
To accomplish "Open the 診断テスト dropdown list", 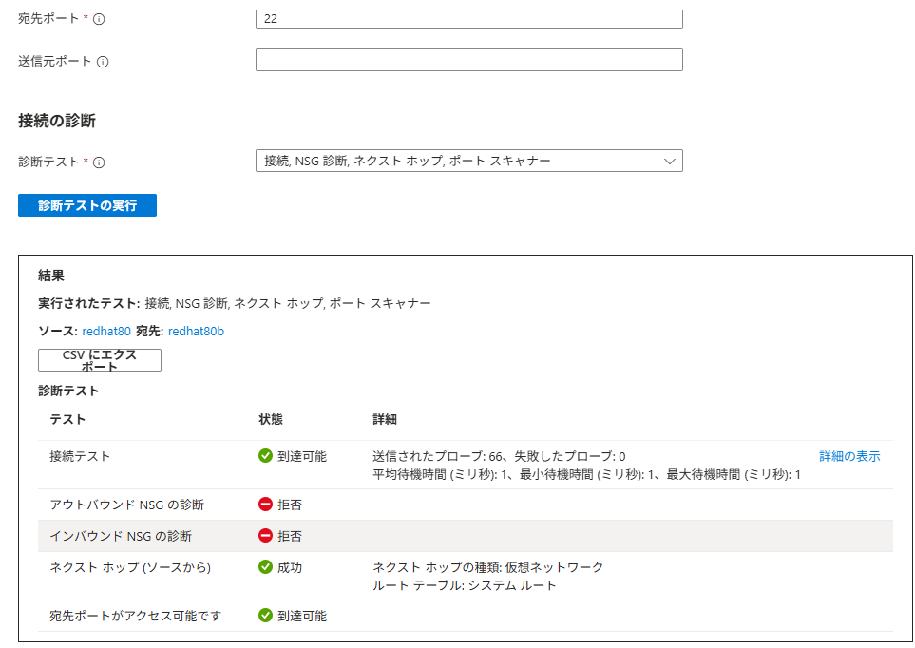I will (469, 162).
